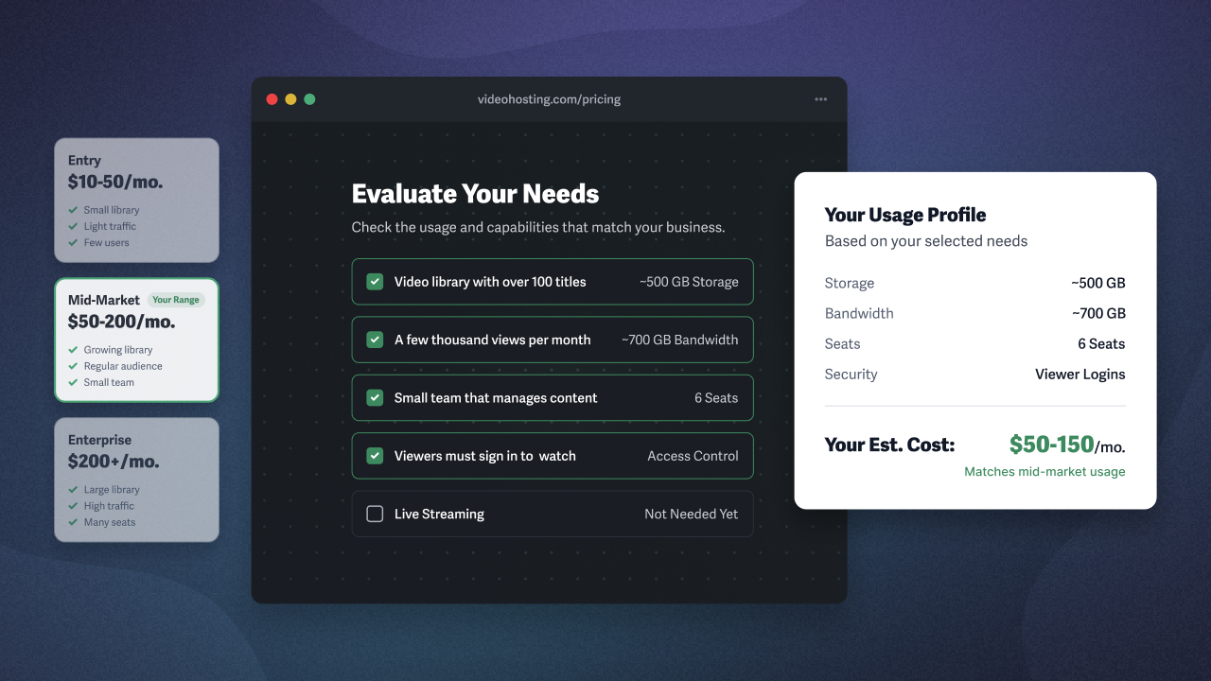Open the three-dot browser menu
This screenshot has height=681, width=1211.
(820, 99)
